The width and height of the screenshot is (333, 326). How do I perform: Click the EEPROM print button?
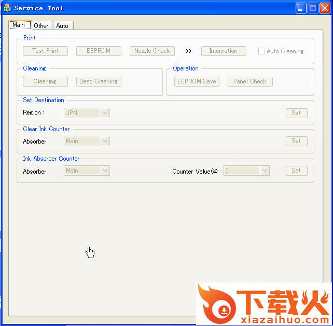coord(99,51)
